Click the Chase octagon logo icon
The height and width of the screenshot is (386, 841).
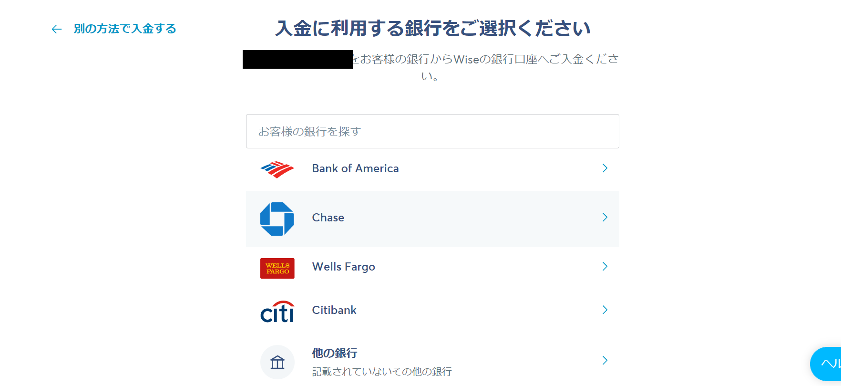click(x=277, y=219)
